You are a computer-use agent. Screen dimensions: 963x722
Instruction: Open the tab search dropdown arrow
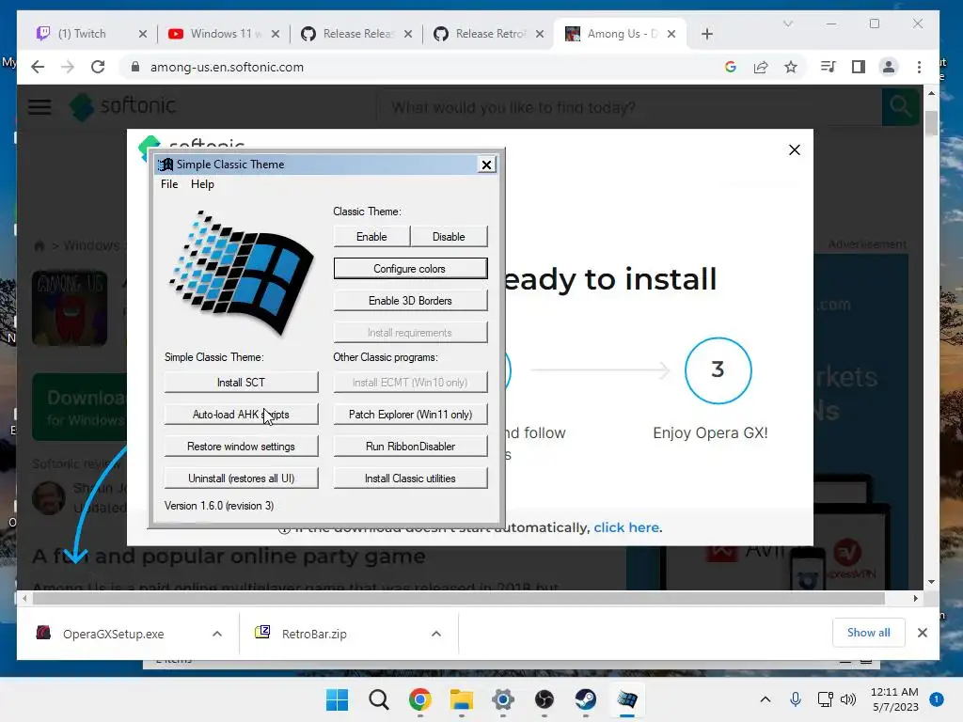coord(788,24)
